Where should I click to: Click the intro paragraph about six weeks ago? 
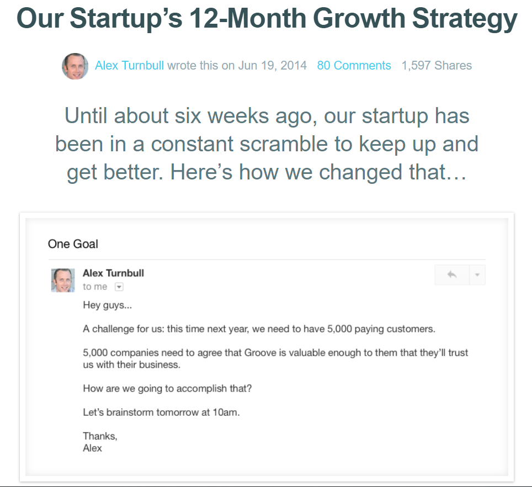point(267,144)
